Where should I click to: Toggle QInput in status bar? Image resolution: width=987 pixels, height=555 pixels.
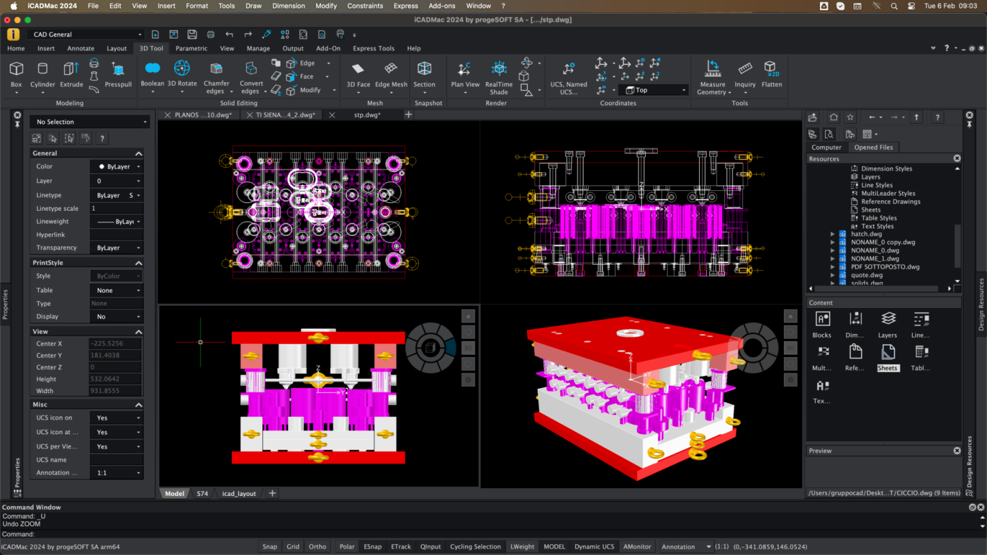431,547
